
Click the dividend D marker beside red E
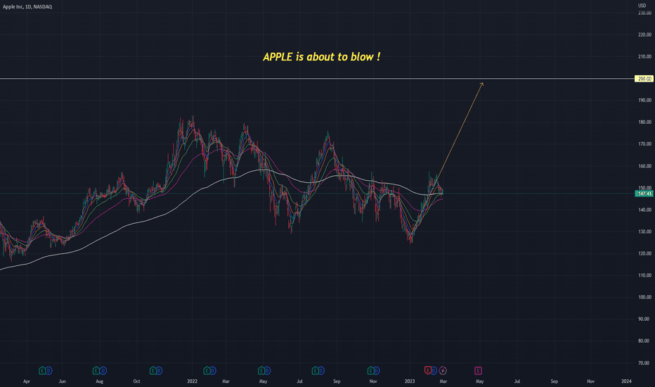coord(434,370)
